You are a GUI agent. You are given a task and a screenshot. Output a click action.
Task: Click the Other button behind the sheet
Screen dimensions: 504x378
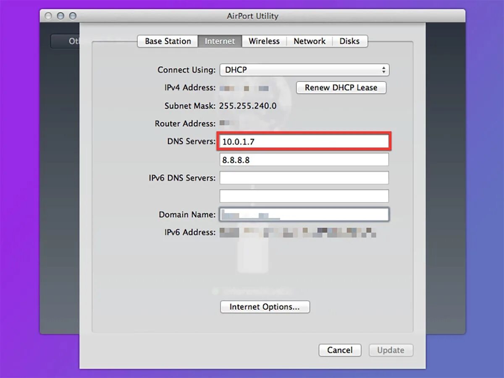(x=65, y=41)
